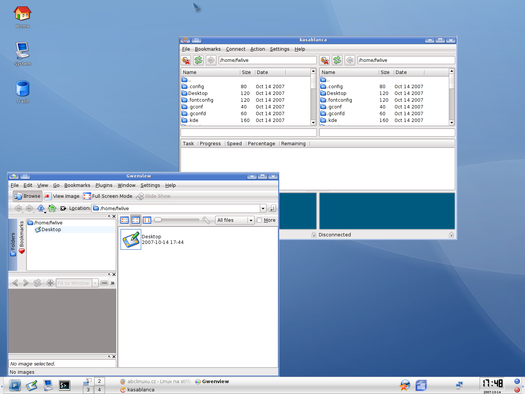Click the zoom in plus icon in preview panel

(x=50, y=283)
